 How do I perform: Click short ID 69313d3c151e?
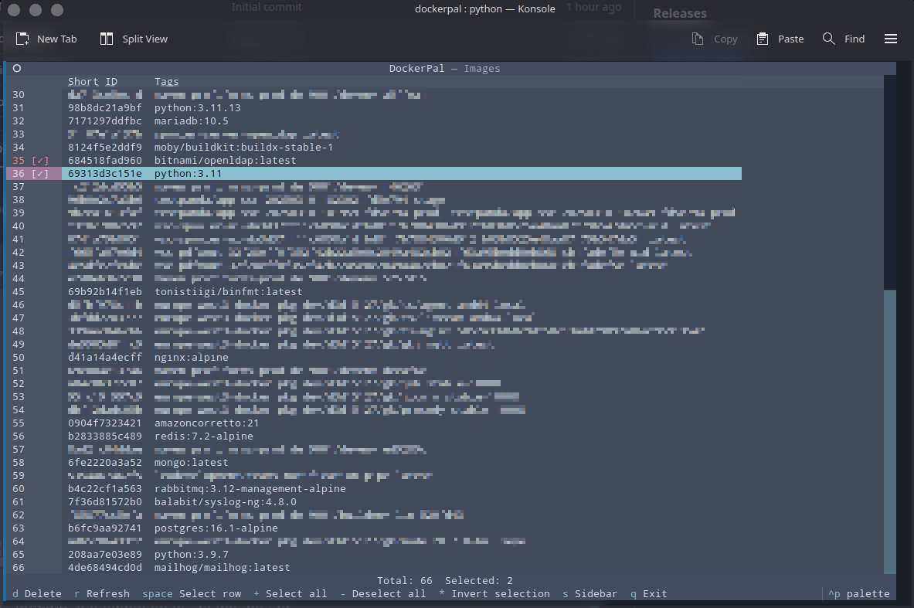coord(105,174)
